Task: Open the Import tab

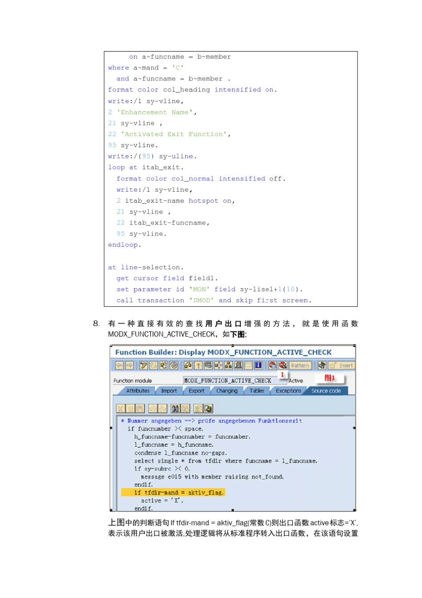Action: click(x=169, y=391)
